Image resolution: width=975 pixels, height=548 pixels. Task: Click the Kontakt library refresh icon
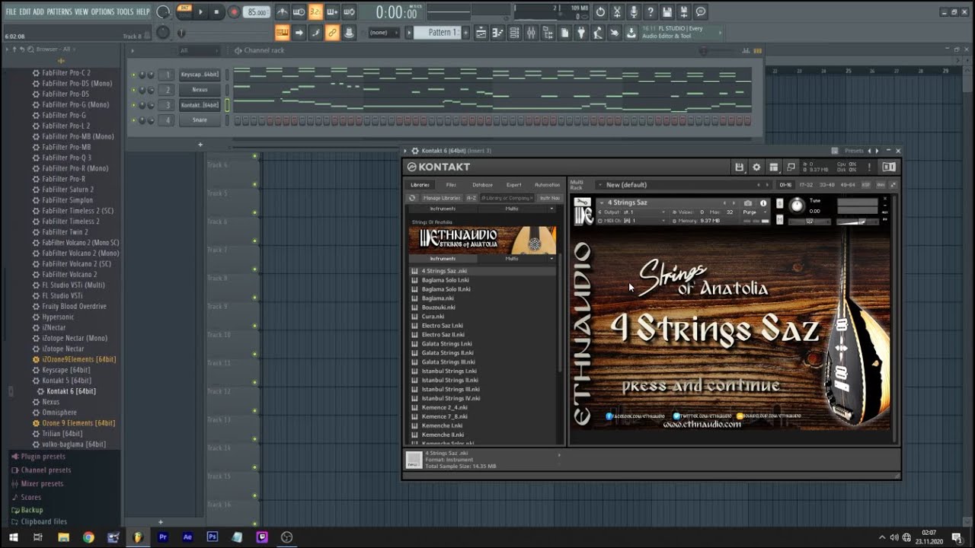[412, 198]
